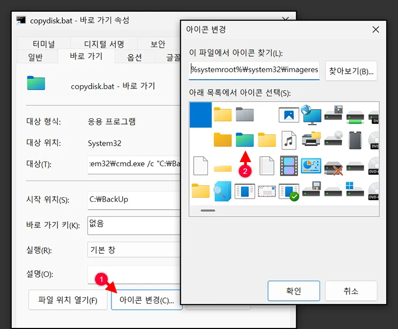Select the printer with folder icon
The width and height of the screenshot is (398, 329).
coord(312,139)
